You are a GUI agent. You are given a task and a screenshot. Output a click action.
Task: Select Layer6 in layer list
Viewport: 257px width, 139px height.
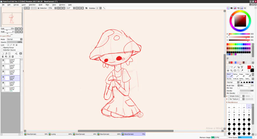click(11, 84)
